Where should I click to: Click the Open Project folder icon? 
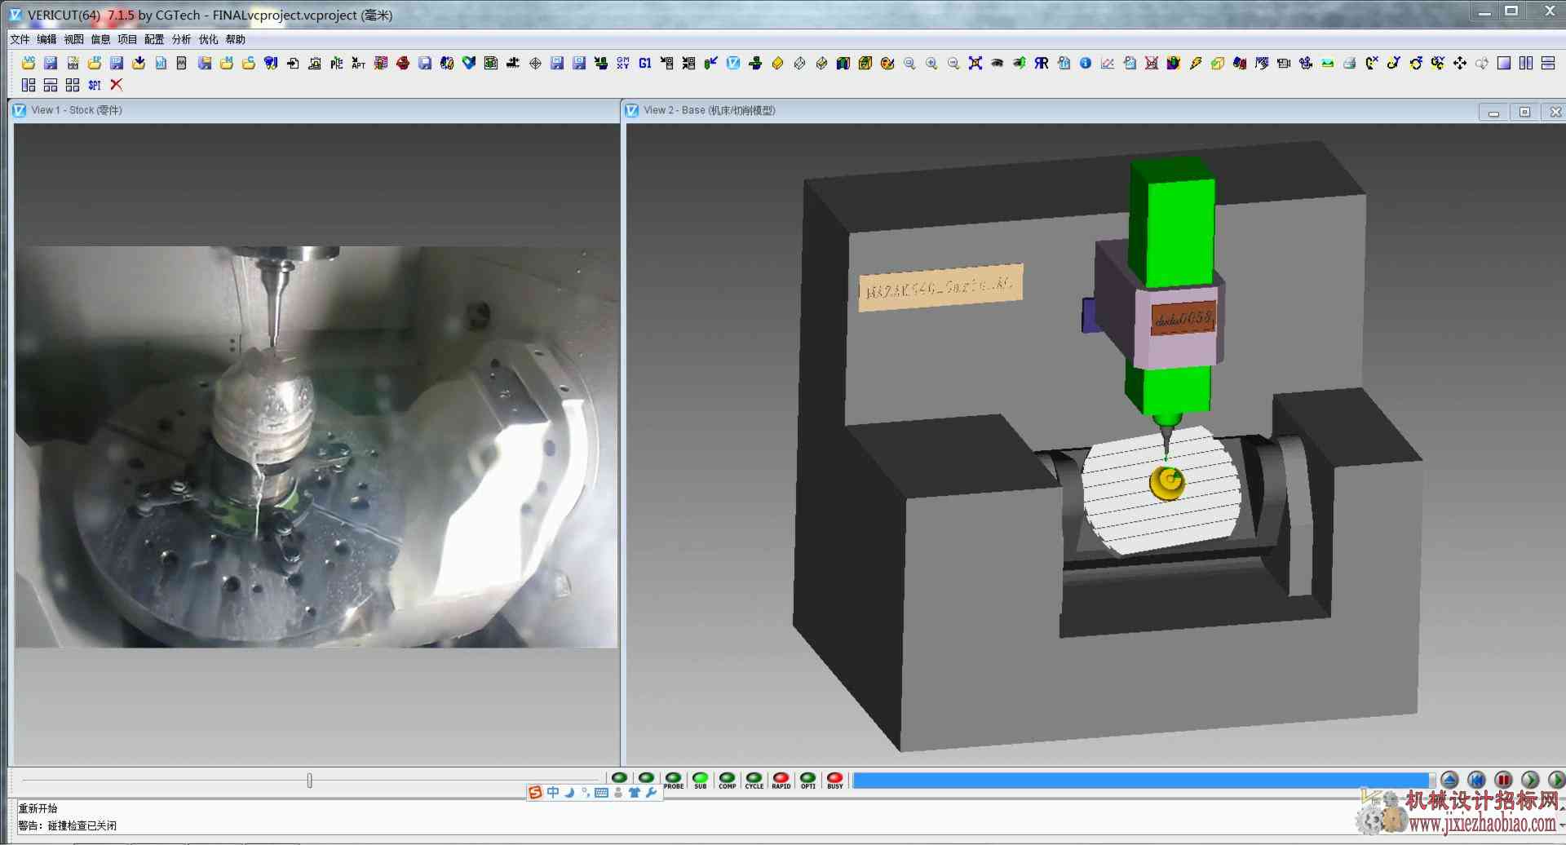[x=29, y=63]
